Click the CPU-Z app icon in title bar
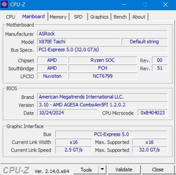This screenshot has width=176, height=175. [4, 4]
